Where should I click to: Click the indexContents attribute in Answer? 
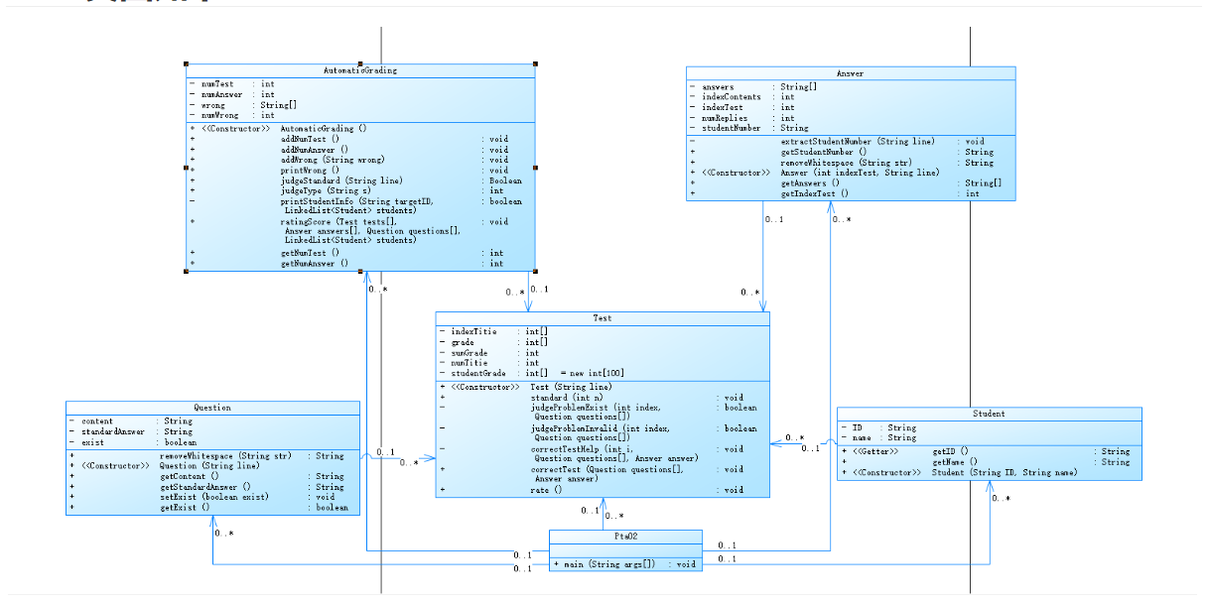(x=741, y=97)
